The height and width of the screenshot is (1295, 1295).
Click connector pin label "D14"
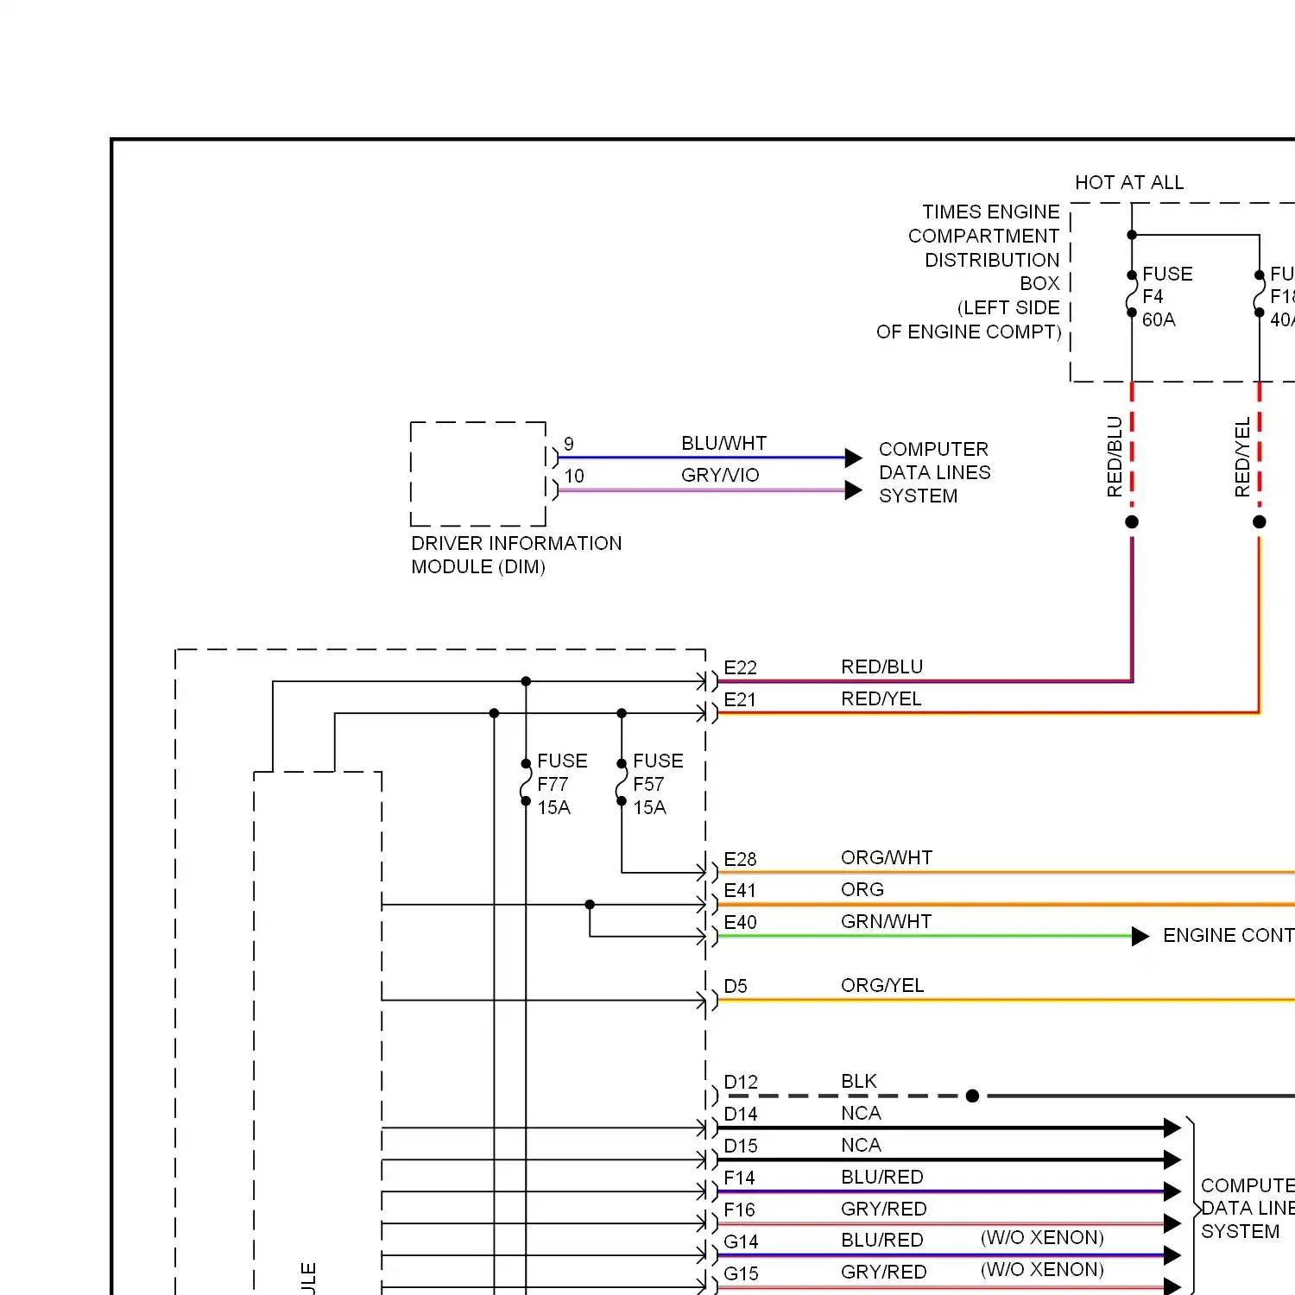pyautogui.click(x=741, y=1114)
